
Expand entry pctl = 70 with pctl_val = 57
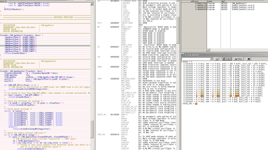click(x=184, y=76)
